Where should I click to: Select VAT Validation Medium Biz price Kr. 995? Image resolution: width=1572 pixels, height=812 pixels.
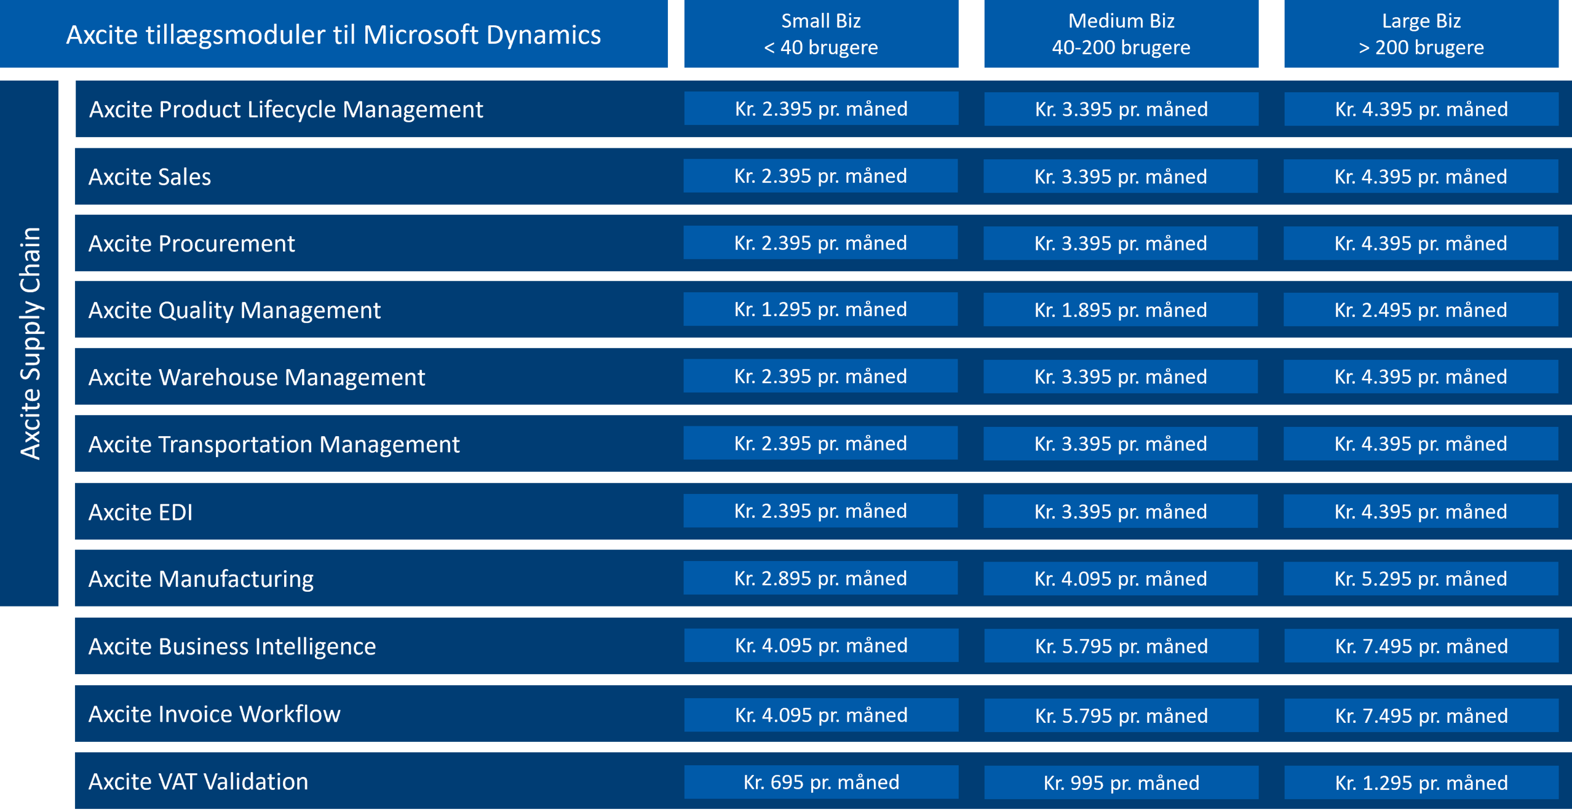[x=1121, y=782]
